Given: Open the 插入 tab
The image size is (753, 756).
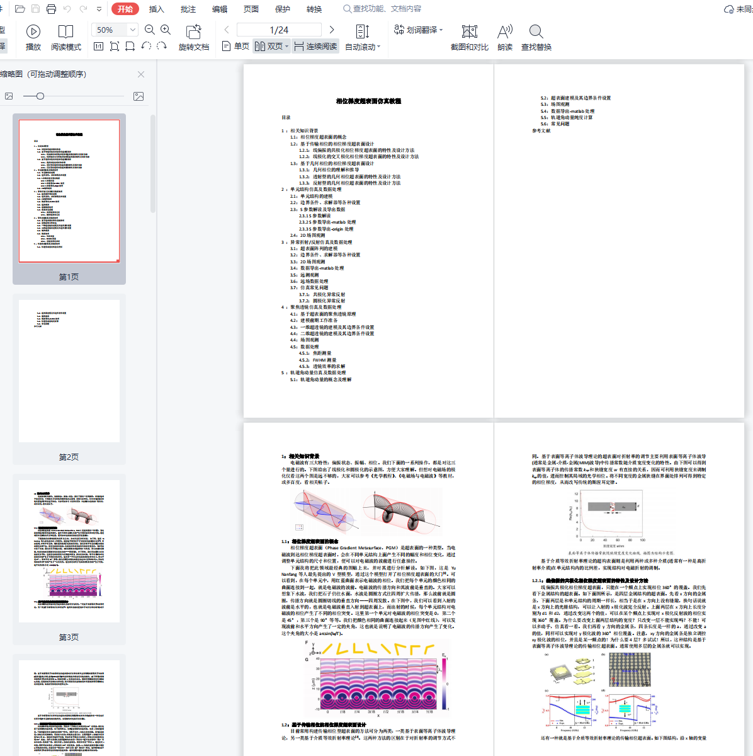Looking at the screenshot, I should click(x=156, y=9).
